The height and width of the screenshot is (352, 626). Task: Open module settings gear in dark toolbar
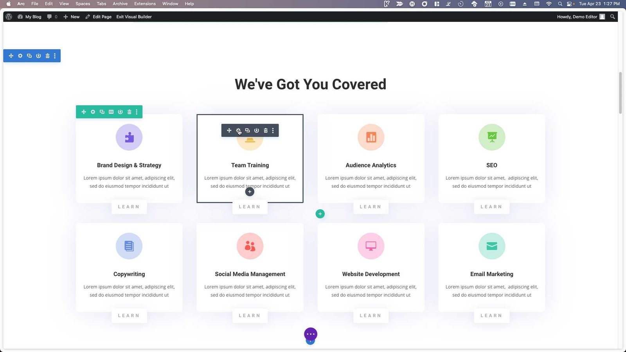click(238, 131)
